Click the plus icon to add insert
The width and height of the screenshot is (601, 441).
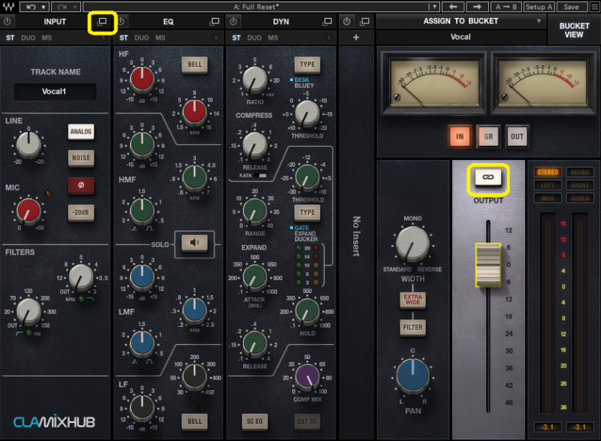[x=356, y=38]
